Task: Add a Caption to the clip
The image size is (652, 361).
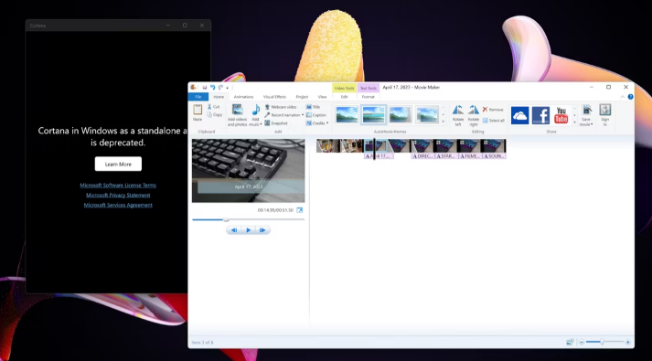Action: 316,115
